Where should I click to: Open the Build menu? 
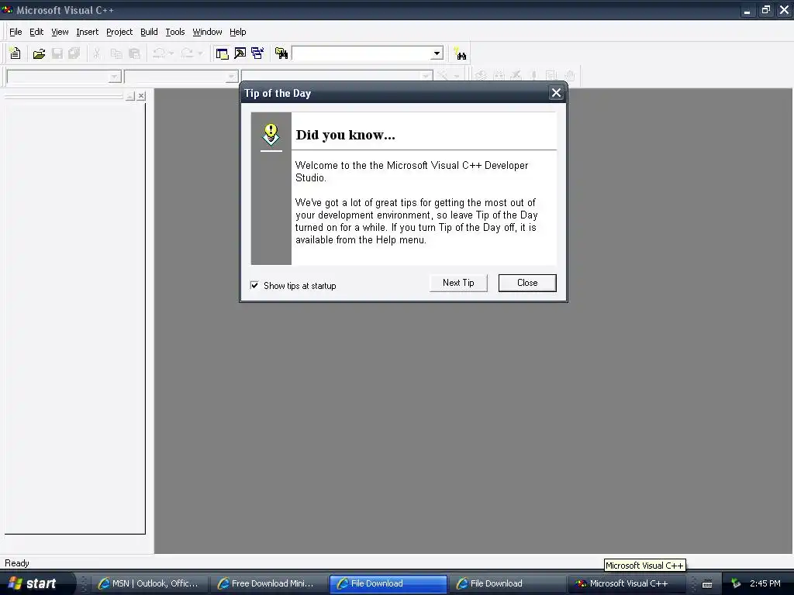coord(149,32)
